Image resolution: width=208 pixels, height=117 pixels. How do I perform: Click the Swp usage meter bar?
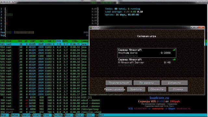(x=45, y=35)
